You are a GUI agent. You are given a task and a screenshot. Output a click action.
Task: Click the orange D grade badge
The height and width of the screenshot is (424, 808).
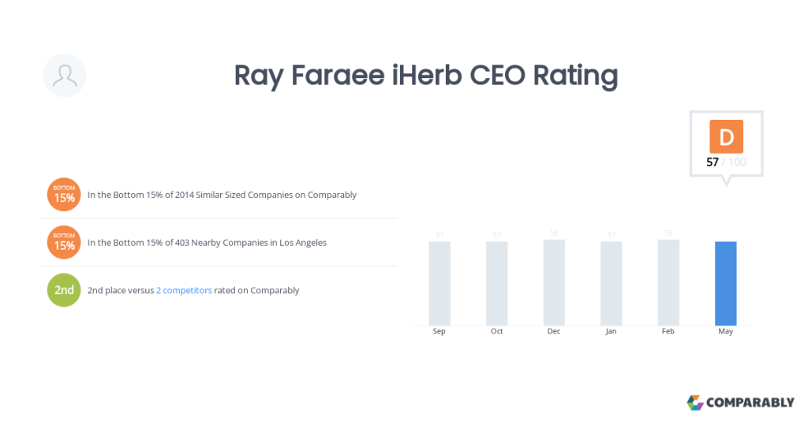[x=726, y=136]
